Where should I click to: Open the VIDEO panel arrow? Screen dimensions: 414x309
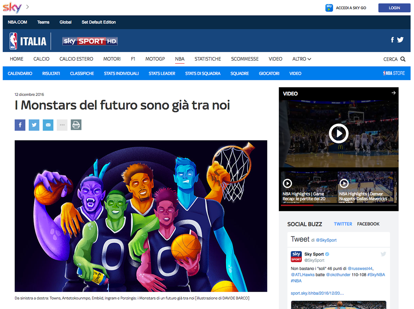click(394, 93)
